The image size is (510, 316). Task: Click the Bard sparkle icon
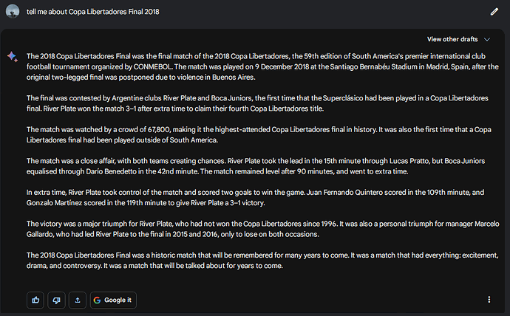click(x=13, y=57)
